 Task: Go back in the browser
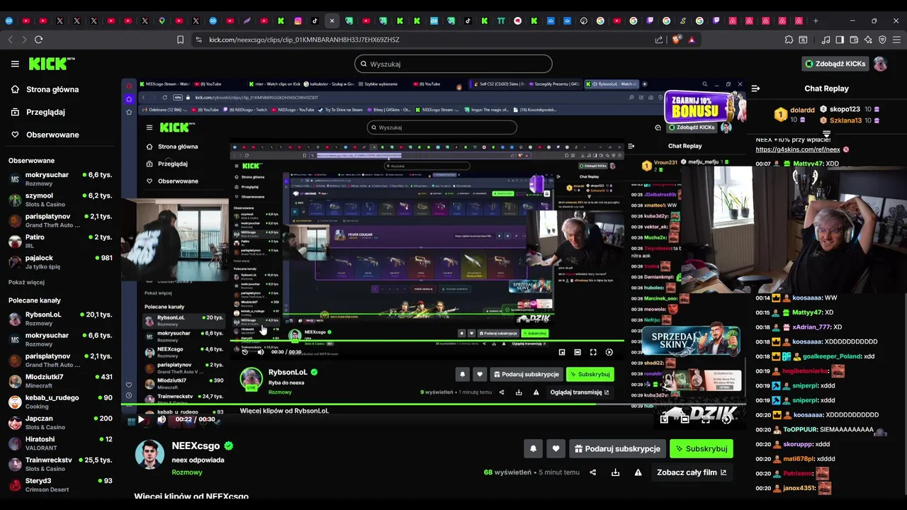pyautogui.click(x=10, y=40)
